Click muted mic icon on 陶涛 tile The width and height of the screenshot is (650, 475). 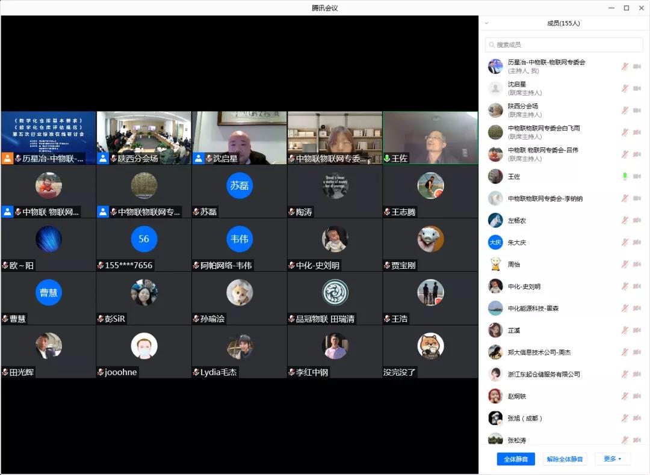pos(292,212)
